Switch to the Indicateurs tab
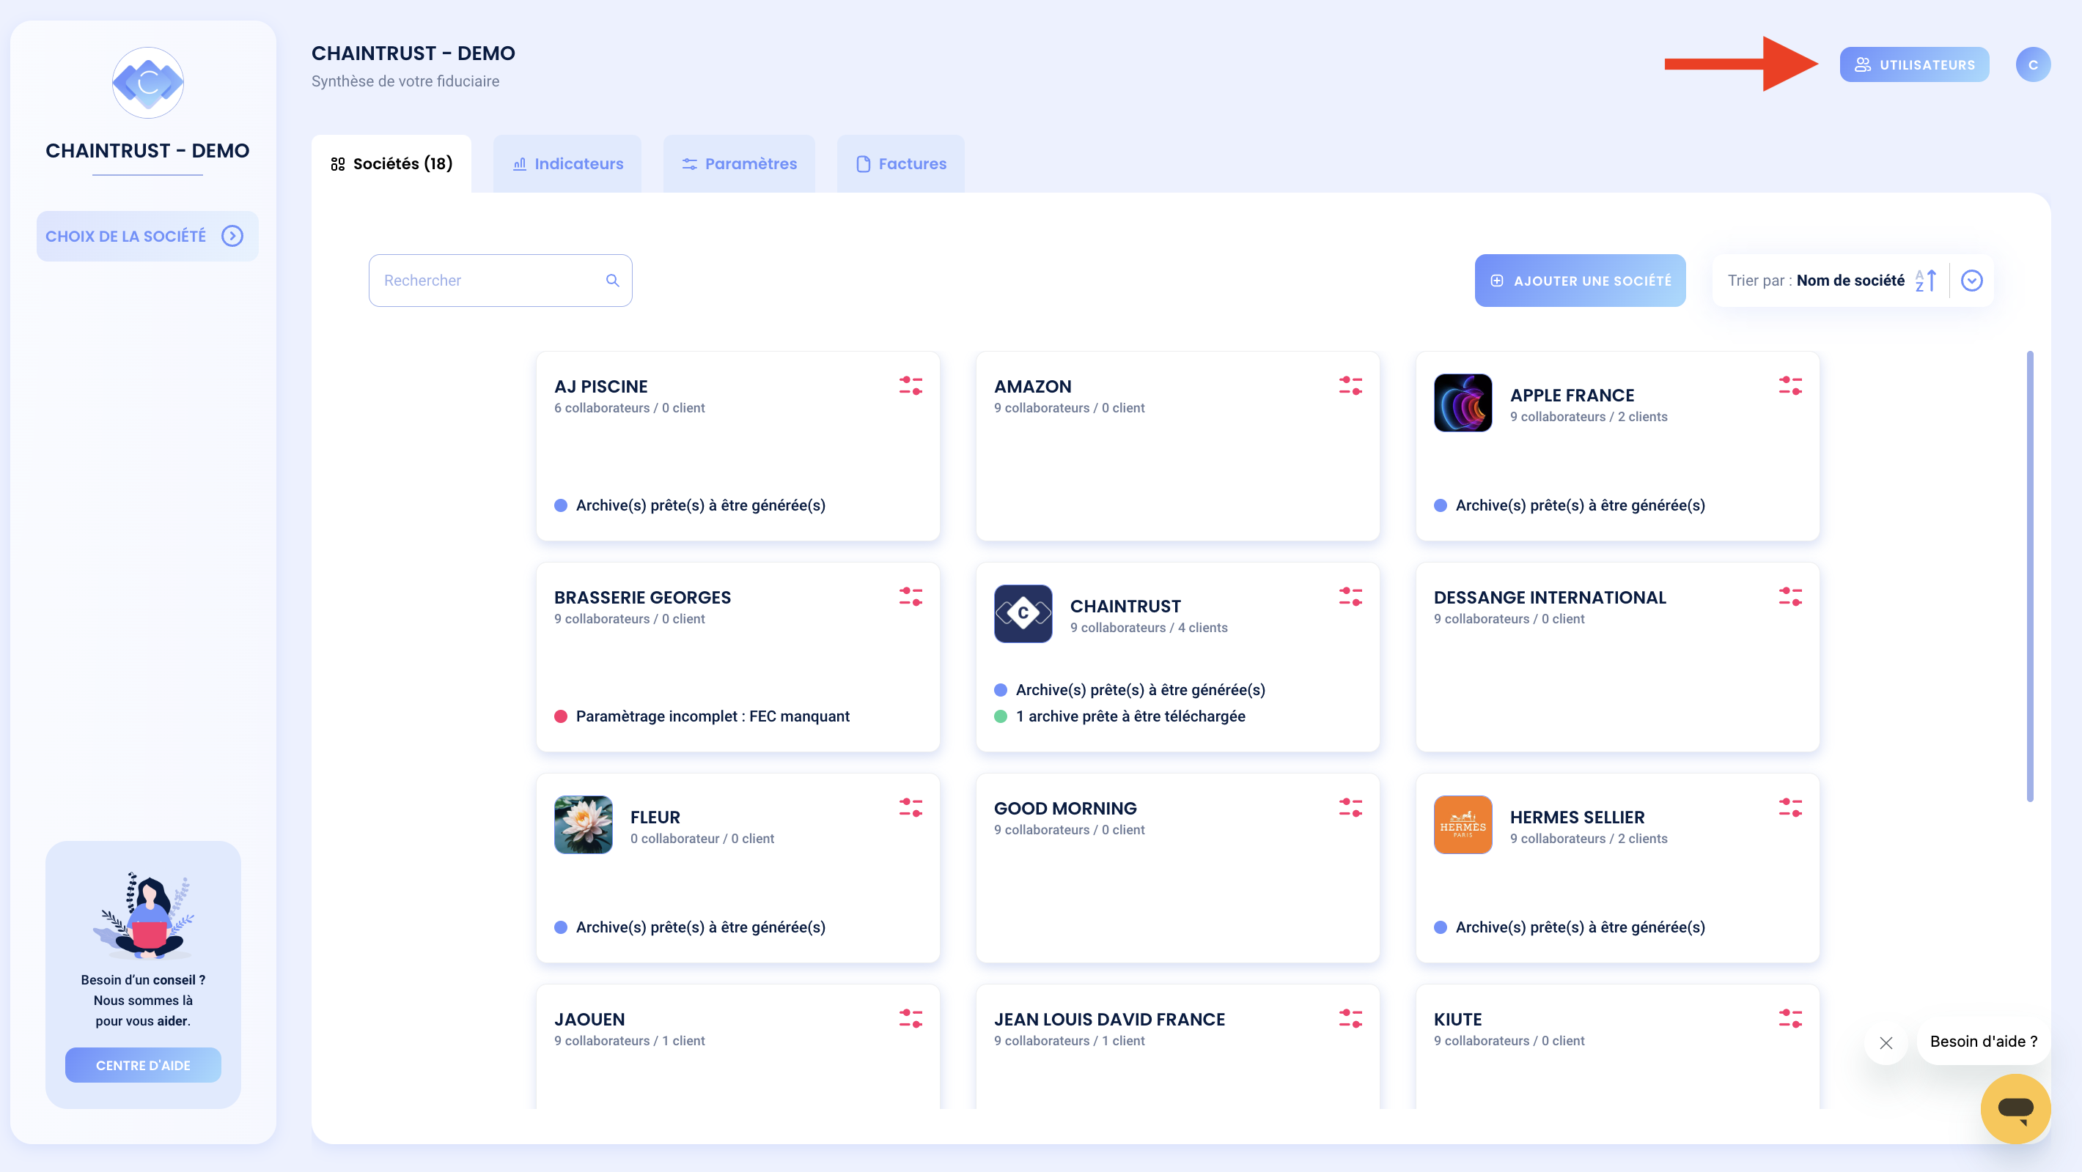Viewport: 2082px width, 1172px height. pyautogui.click(x=567, y=164)
